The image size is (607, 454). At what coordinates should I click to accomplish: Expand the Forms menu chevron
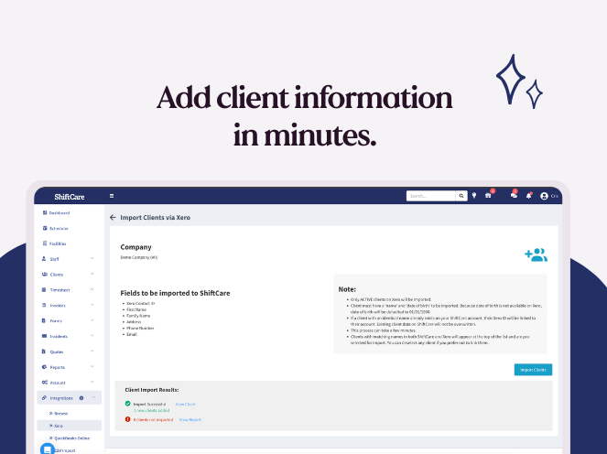(92, 320)
